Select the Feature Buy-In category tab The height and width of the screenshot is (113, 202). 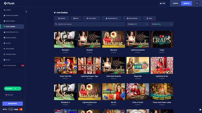[x=111, y=18]
